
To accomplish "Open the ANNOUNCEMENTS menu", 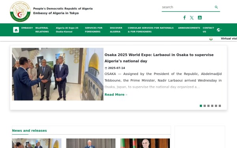I will (x=189, y=28).
